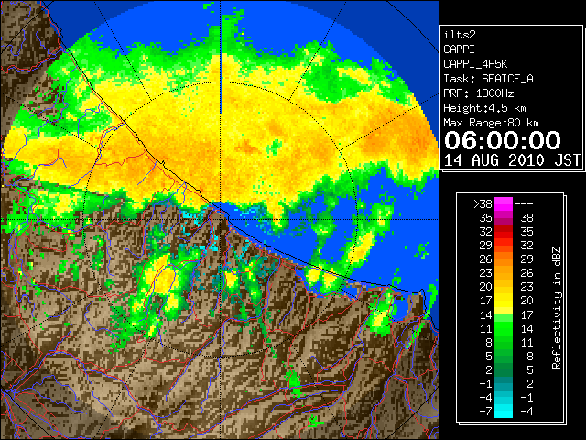Click the "CAPPI_4P5K" product label
The image size is (586, 440).
475,64
